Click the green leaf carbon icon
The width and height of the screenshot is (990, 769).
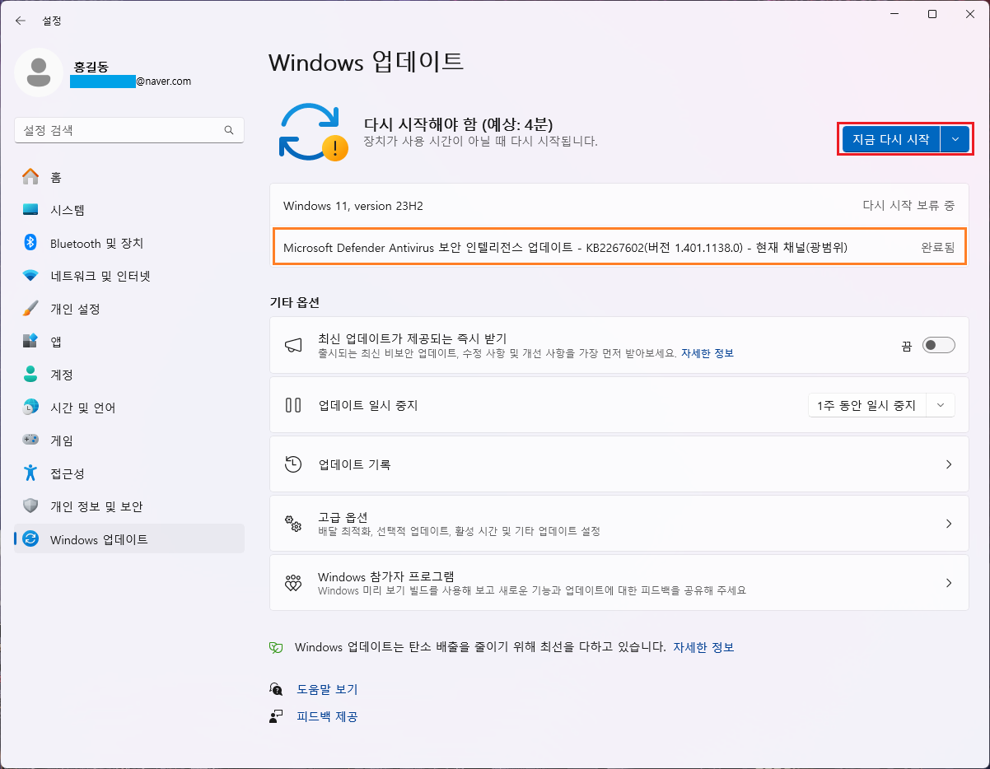click(x=277, y=648)
